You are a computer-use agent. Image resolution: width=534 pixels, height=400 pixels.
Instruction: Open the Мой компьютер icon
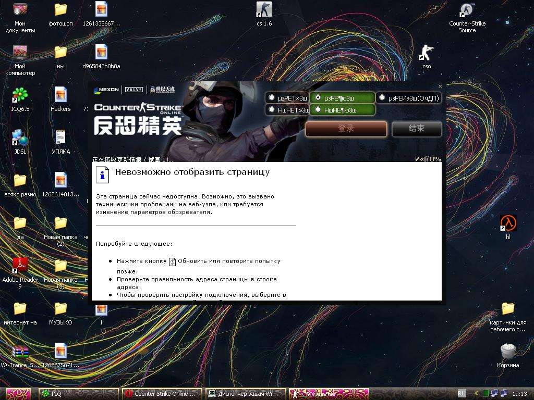click(20, 52)
